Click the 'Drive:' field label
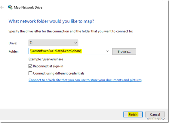 (x=13, y=43)
